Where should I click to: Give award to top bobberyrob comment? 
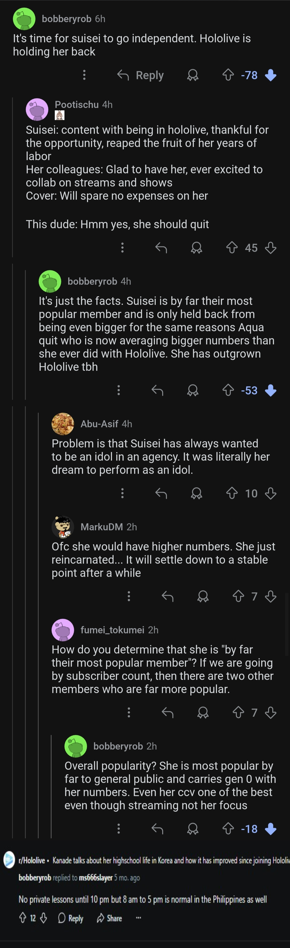click(193, 75)
